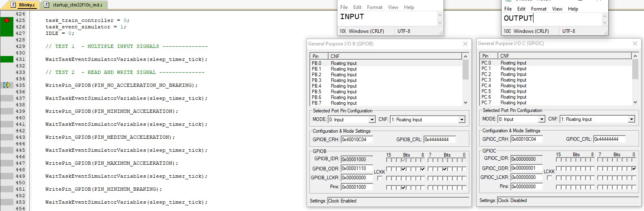Screen dimensions: 644x211
Task: Enable the GPIOC LCKK checkbox
Action: 549,178
